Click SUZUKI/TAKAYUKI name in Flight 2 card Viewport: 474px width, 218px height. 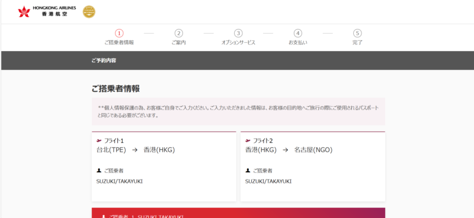tap(268, 181)
